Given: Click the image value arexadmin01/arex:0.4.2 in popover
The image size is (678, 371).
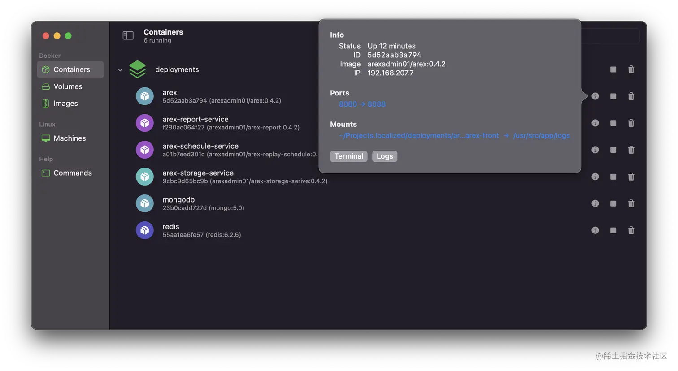Looking at the screenshot, I should coord(407,64).
